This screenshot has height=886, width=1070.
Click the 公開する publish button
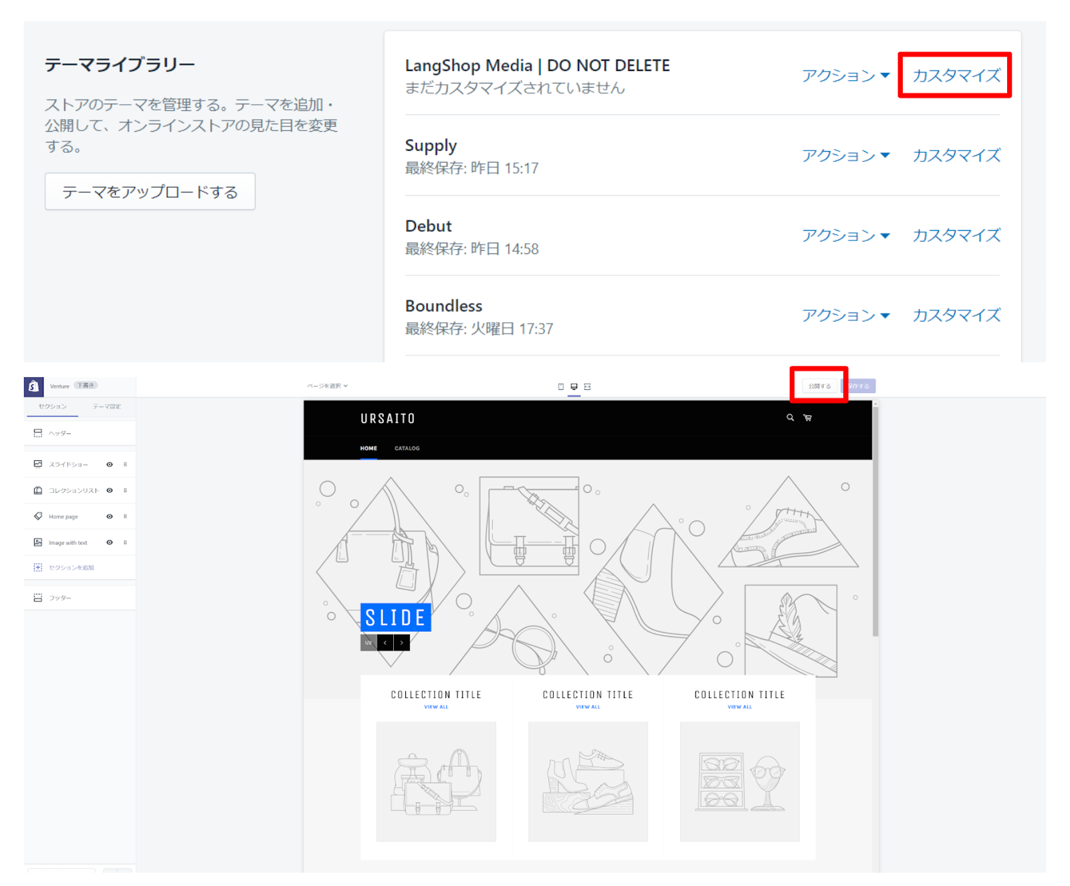(x=819, y=386)
